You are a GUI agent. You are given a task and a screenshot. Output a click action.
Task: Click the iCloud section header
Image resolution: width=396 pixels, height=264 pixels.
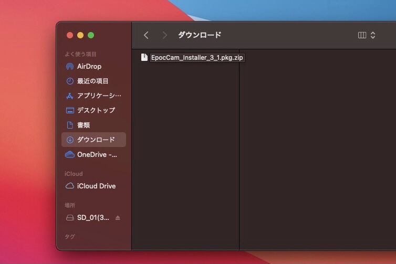(74, 174)
